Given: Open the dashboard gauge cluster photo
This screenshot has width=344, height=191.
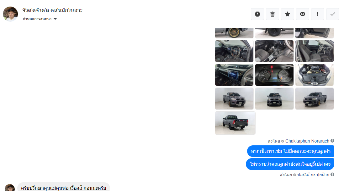Looking at the screenshot, I should (x=274, y=75).
